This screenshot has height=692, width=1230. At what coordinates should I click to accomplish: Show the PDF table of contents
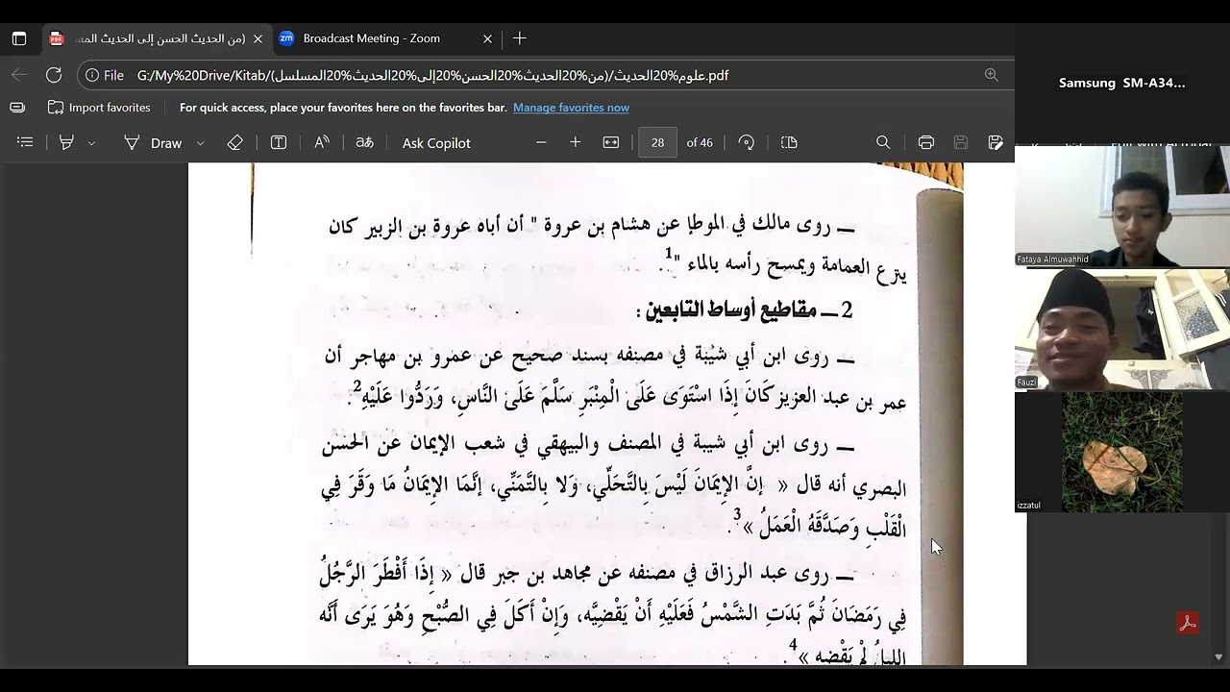[x=25, y=142]
